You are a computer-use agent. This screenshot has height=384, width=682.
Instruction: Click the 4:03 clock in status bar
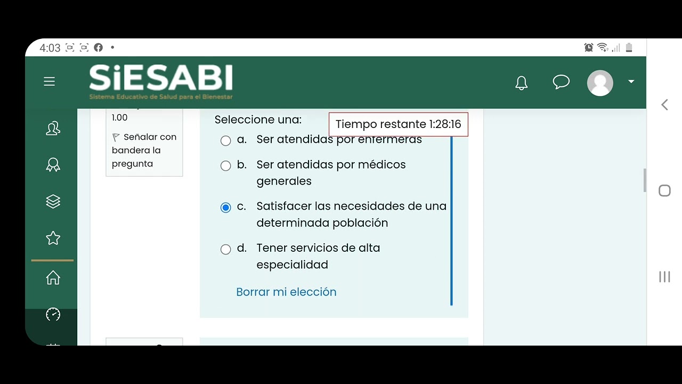50,48
